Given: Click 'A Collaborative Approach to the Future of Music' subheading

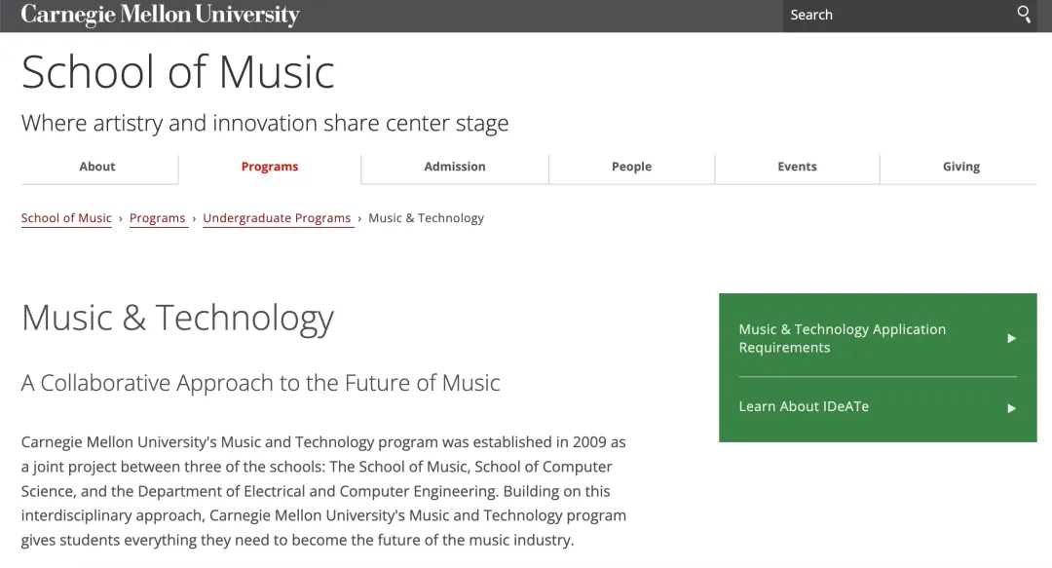Looking at the screenshot, I should [260, 383].
